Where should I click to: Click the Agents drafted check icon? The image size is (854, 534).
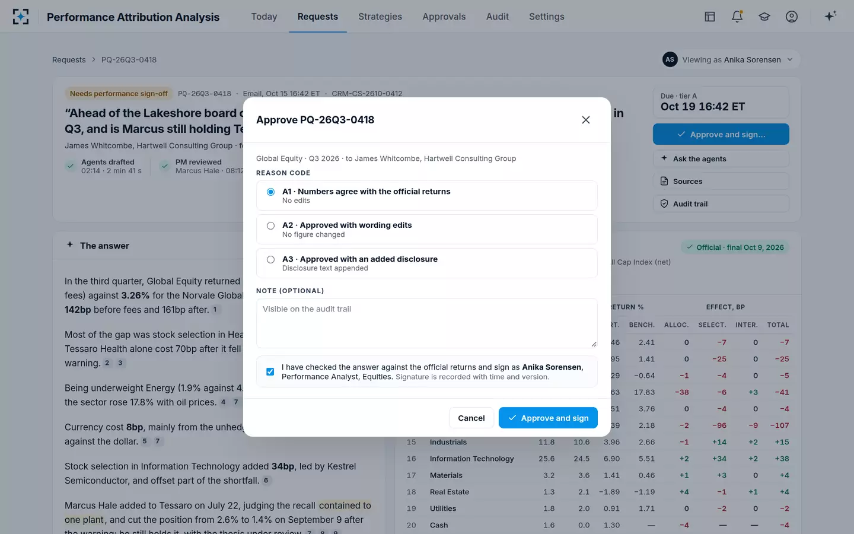pos(71,166)
